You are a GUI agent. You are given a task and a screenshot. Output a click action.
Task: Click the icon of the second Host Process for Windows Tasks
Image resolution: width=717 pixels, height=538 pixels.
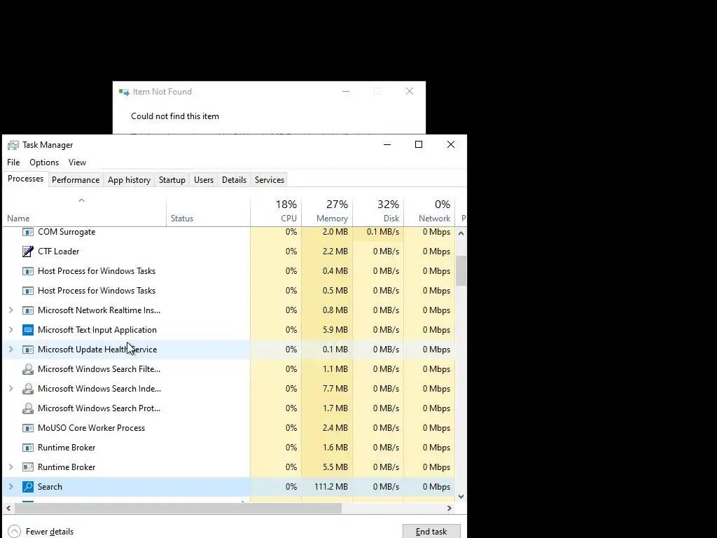[x=28, y=291]
